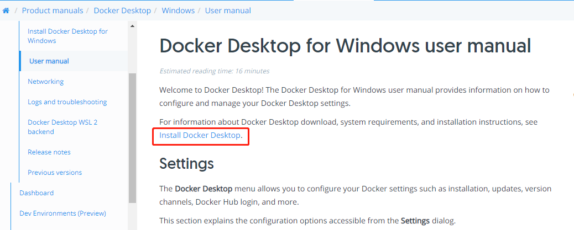This screenshot has height=230, width=574.
Task: Open Product manuals breadcrumb link
Action: click(53, 10)
